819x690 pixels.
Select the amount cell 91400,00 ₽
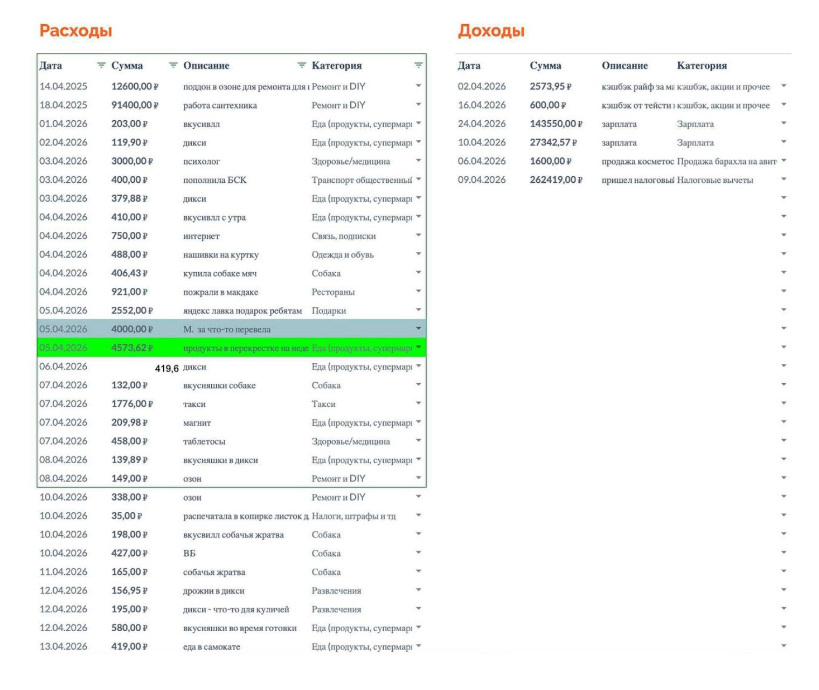[x=135, y=105]
